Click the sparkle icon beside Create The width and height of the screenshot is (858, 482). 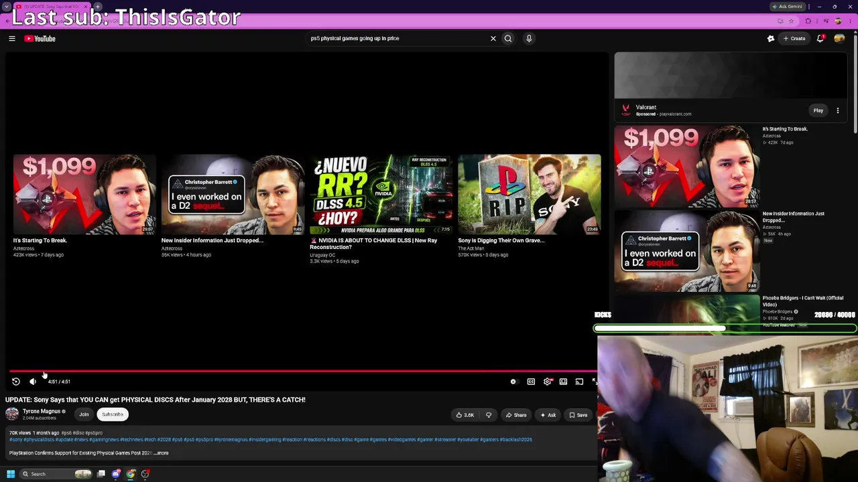(x=771, y=39)
